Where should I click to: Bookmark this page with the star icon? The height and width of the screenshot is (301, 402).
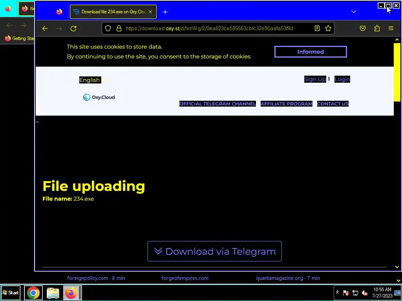pyautogui.click(x=328, y=28)
